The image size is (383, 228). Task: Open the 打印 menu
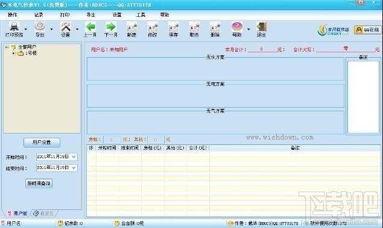click(65, 15)
